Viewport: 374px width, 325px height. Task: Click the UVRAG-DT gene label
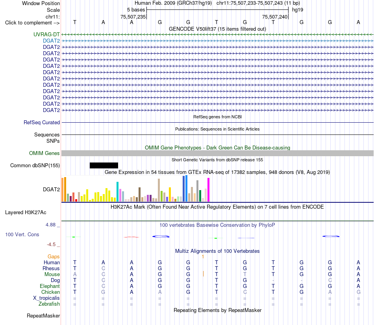(46, 34)
